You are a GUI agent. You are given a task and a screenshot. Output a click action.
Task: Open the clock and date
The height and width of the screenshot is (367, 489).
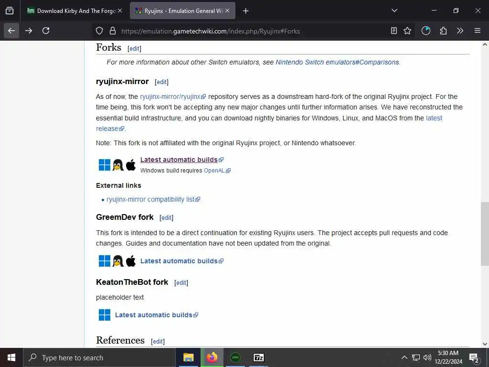tap(448, 357)
